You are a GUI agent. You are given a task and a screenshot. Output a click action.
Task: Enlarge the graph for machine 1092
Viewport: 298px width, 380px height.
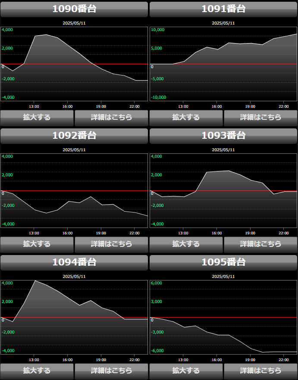[x=37, y=245]
